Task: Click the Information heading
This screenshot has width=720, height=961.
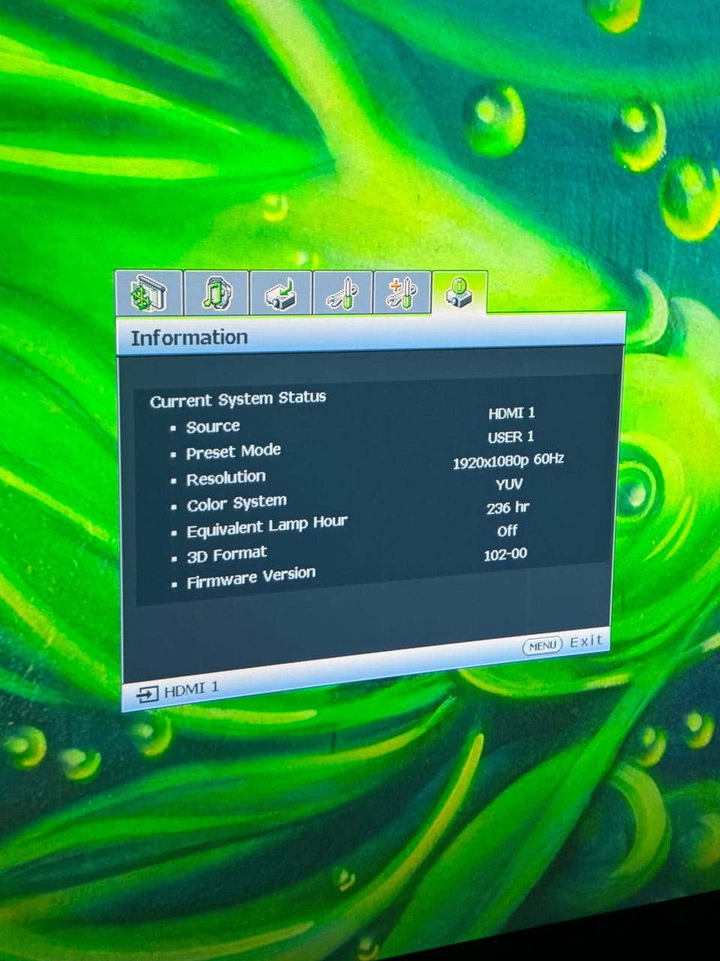Action: pos(189,337)
